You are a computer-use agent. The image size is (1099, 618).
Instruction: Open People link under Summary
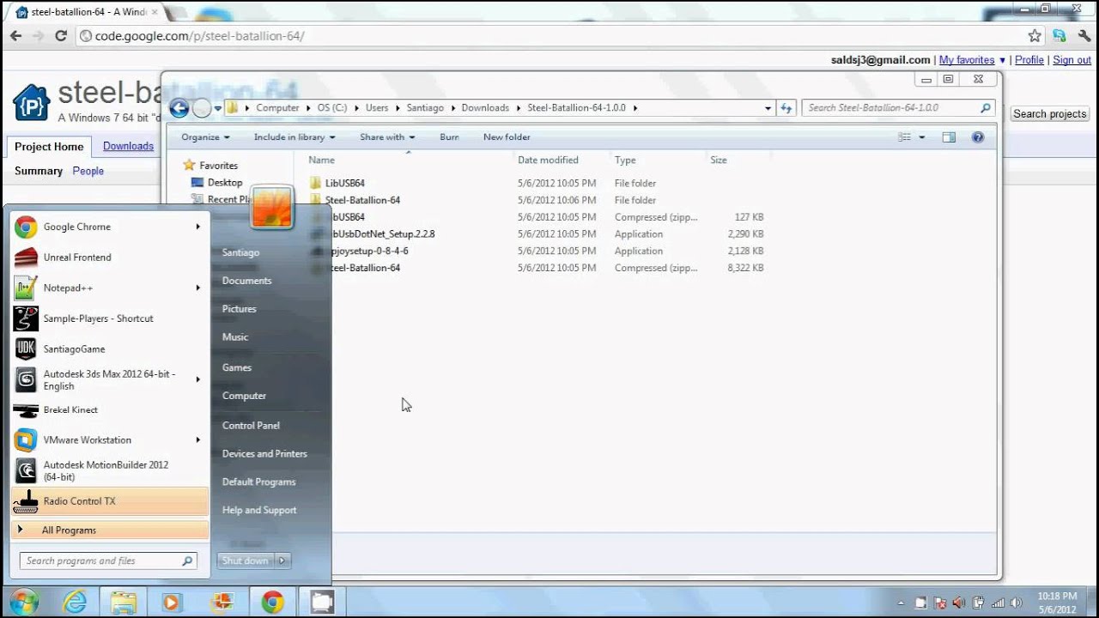(88, 171)
